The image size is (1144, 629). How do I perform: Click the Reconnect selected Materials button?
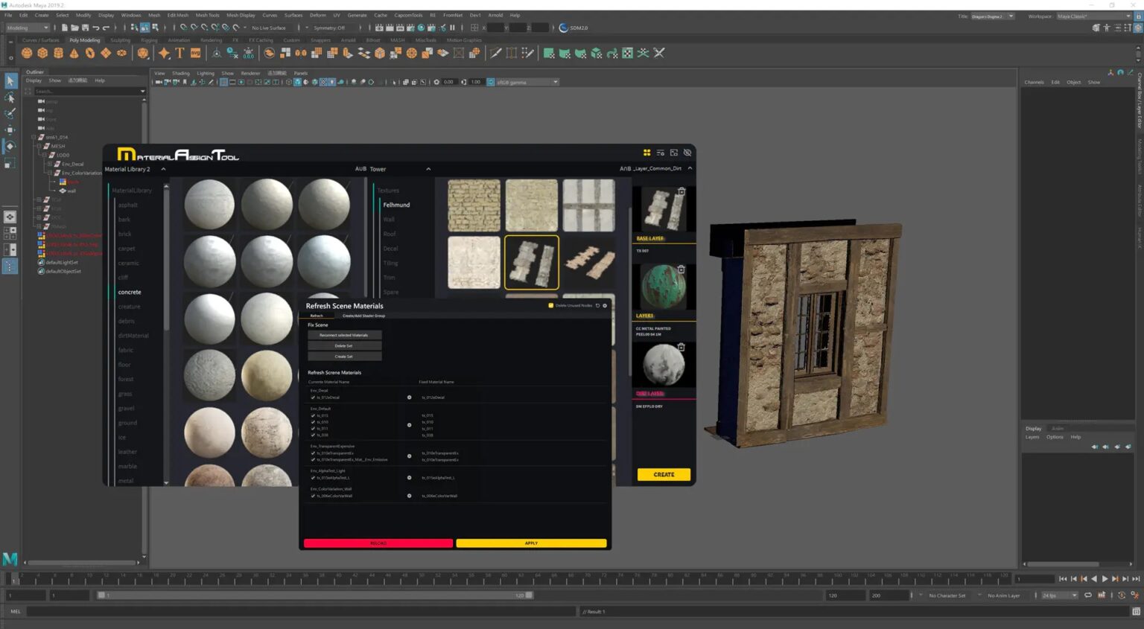point(344,334)
